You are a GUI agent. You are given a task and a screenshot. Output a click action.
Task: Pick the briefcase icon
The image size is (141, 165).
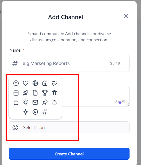tap(54, 93)
